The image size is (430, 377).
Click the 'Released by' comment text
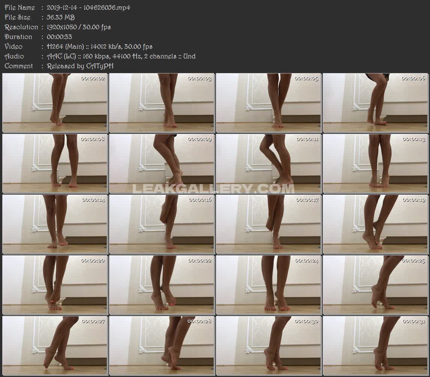[x=80, y=66]
